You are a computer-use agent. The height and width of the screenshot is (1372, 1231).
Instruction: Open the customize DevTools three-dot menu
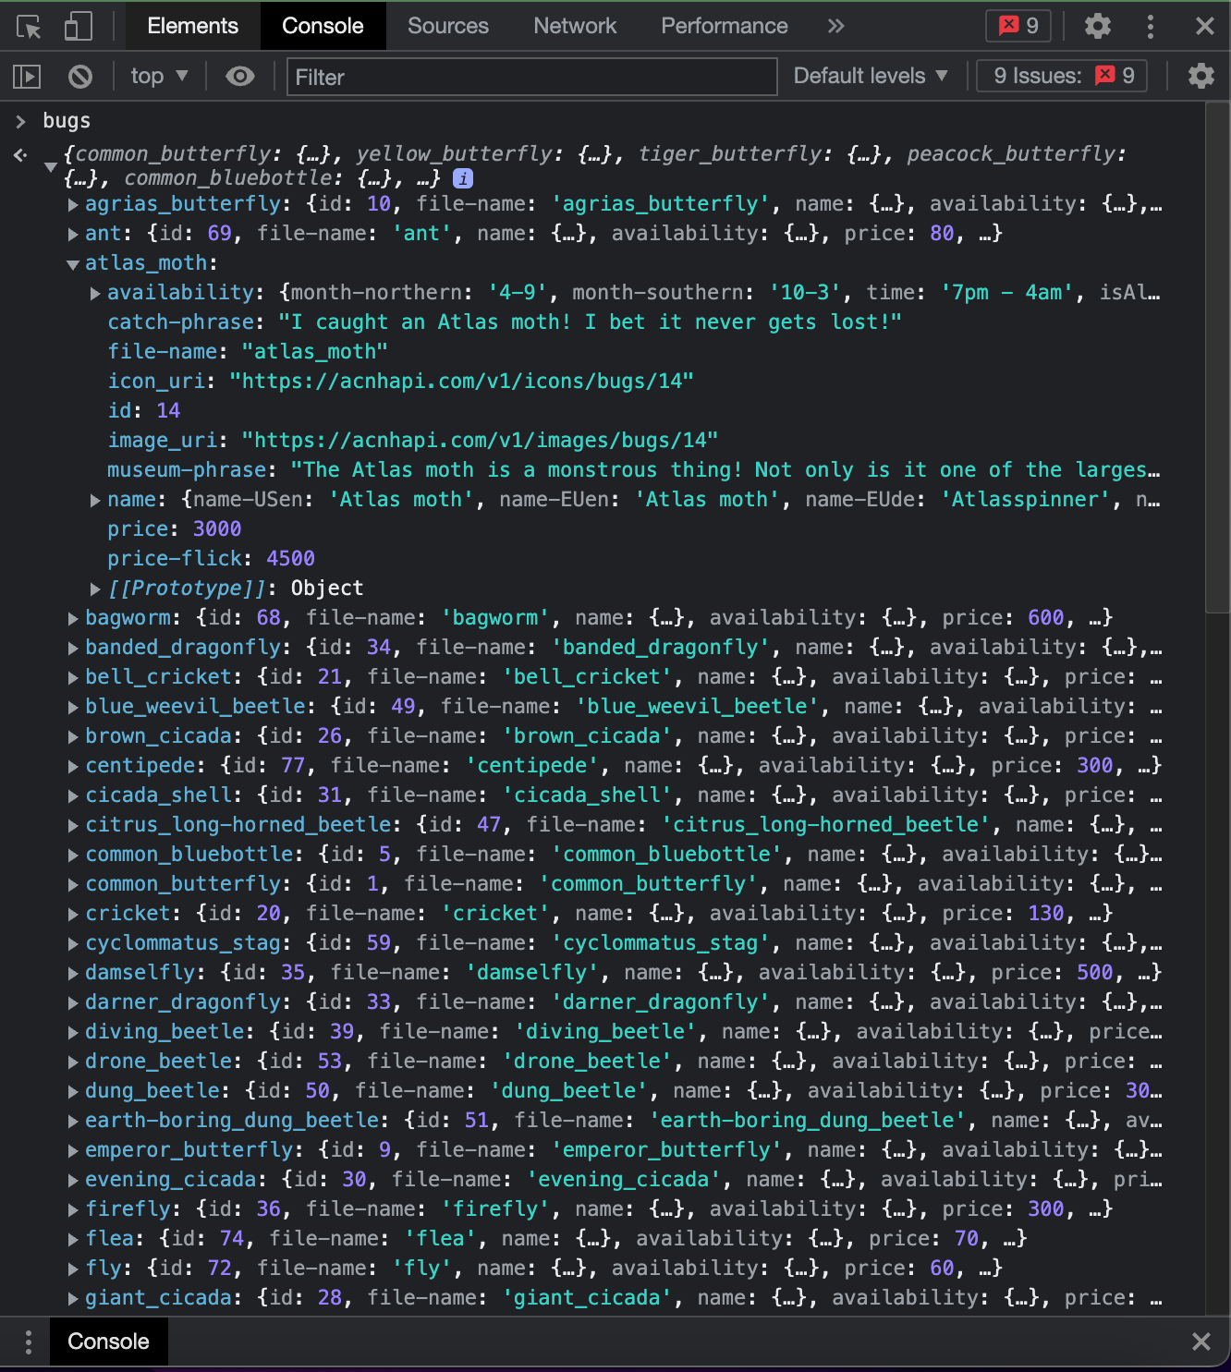1151,26
